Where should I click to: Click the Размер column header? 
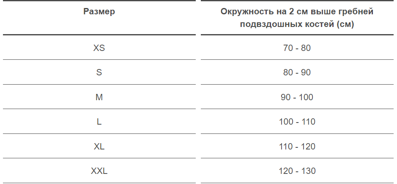(99, 11)
